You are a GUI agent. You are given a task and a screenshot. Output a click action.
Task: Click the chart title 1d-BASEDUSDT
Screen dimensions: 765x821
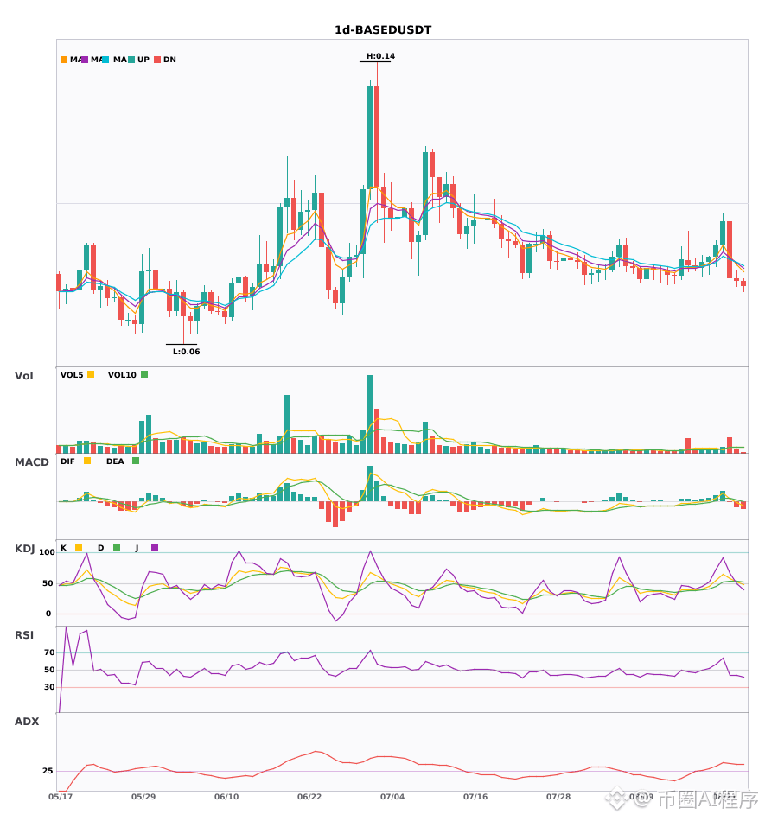pos(383,30)
